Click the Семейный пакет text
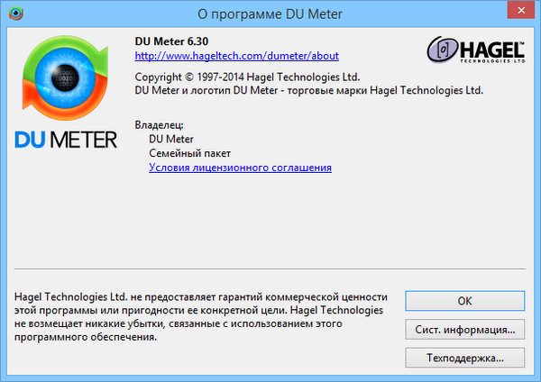Screen dimensions: 541x382 point(189,153)
